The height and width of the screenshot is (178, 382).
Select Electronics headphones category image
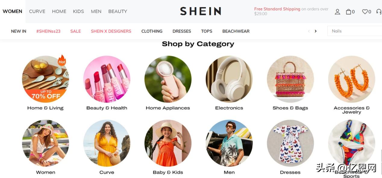229,79
